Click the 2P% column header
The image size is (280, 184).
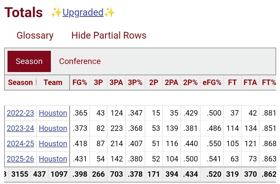(x=190, y=82)
